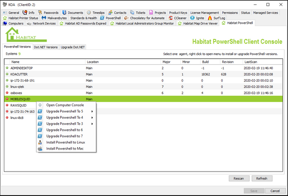Image resolution: width=288 pixels, height=196 pixels.
Task: Click PowerShell icon beside Upgrade Powershell to 7
Action: [40, 136]
